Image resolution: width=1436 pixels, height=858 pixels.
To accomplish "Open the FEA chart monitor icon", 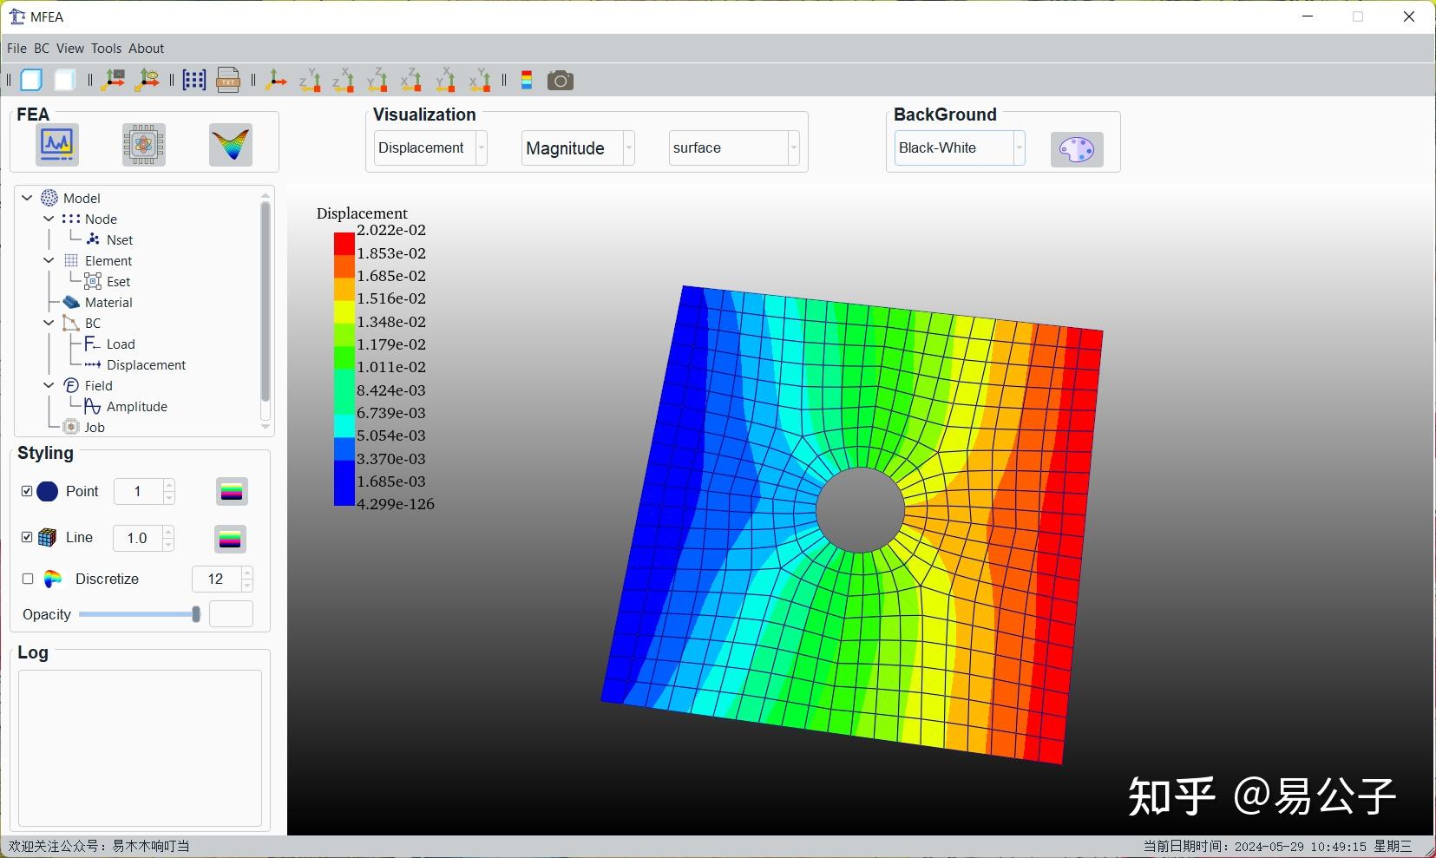I will (57, 145).
